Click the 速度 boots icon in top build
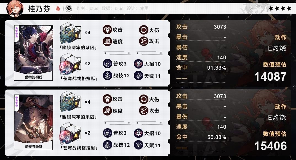 (107, 41)
